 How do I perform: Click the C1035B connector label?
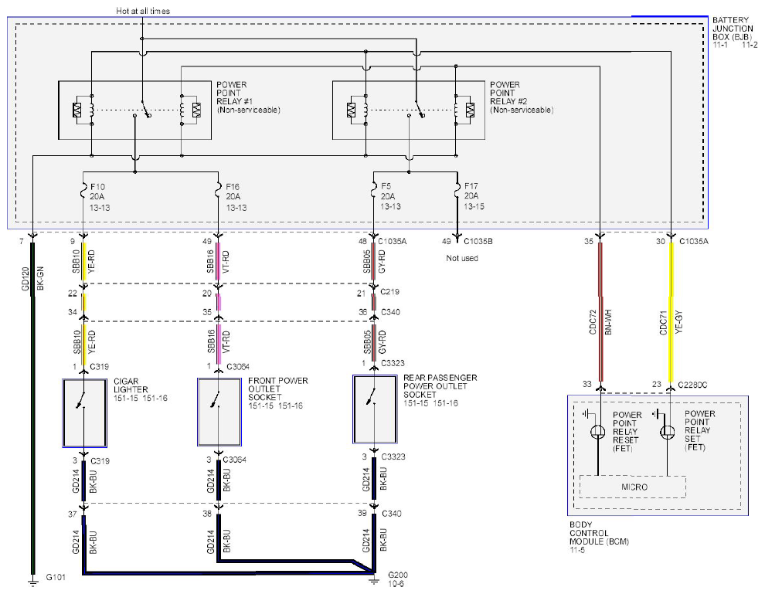[x=478, y=241]
